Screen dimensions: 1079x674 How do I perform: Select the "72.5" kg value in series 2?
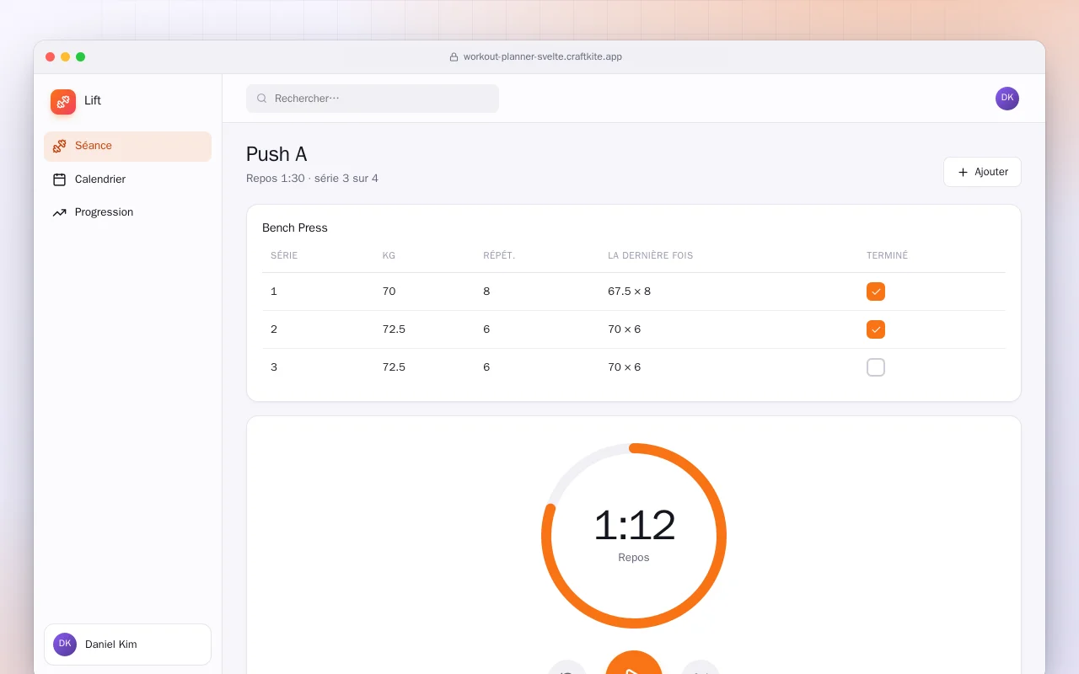[x=394, y=329]
